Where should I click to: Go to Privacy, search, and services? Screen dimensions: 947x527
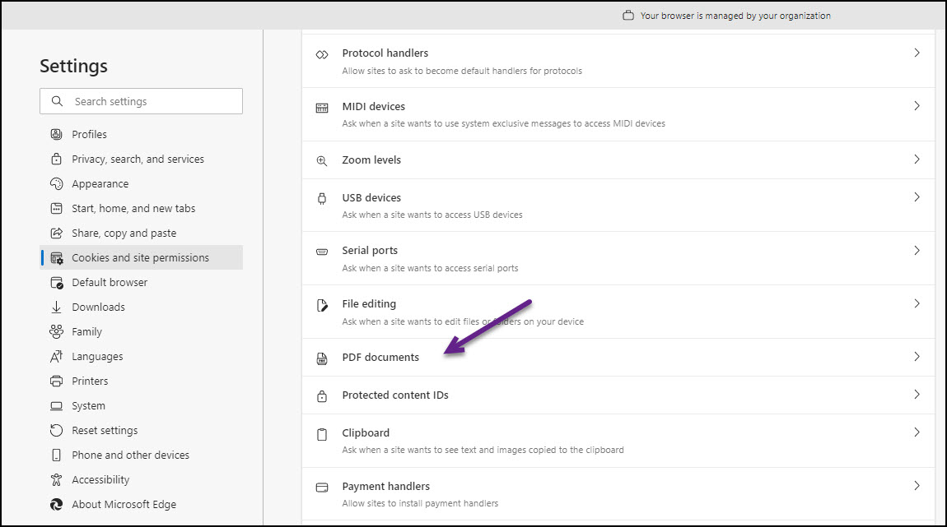coord(142,159)
